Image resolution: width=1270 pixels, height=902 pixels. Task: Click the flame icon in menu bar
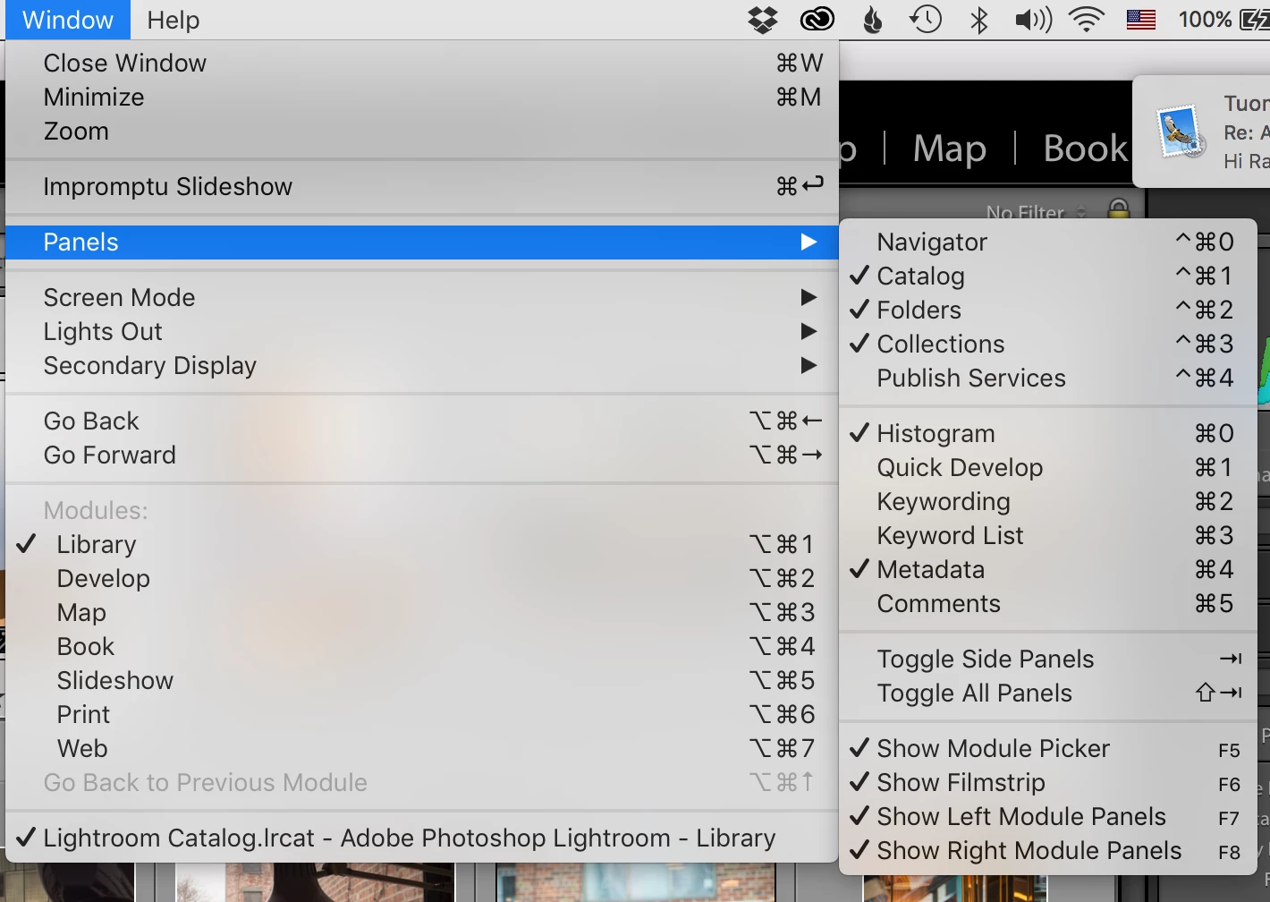pyautogui.click(x=873, y=19)
